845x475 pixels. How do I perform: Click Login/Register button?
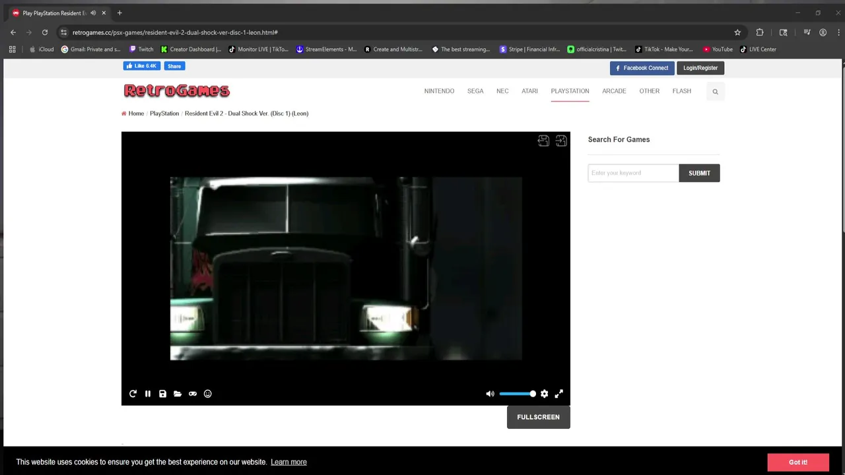700,68
